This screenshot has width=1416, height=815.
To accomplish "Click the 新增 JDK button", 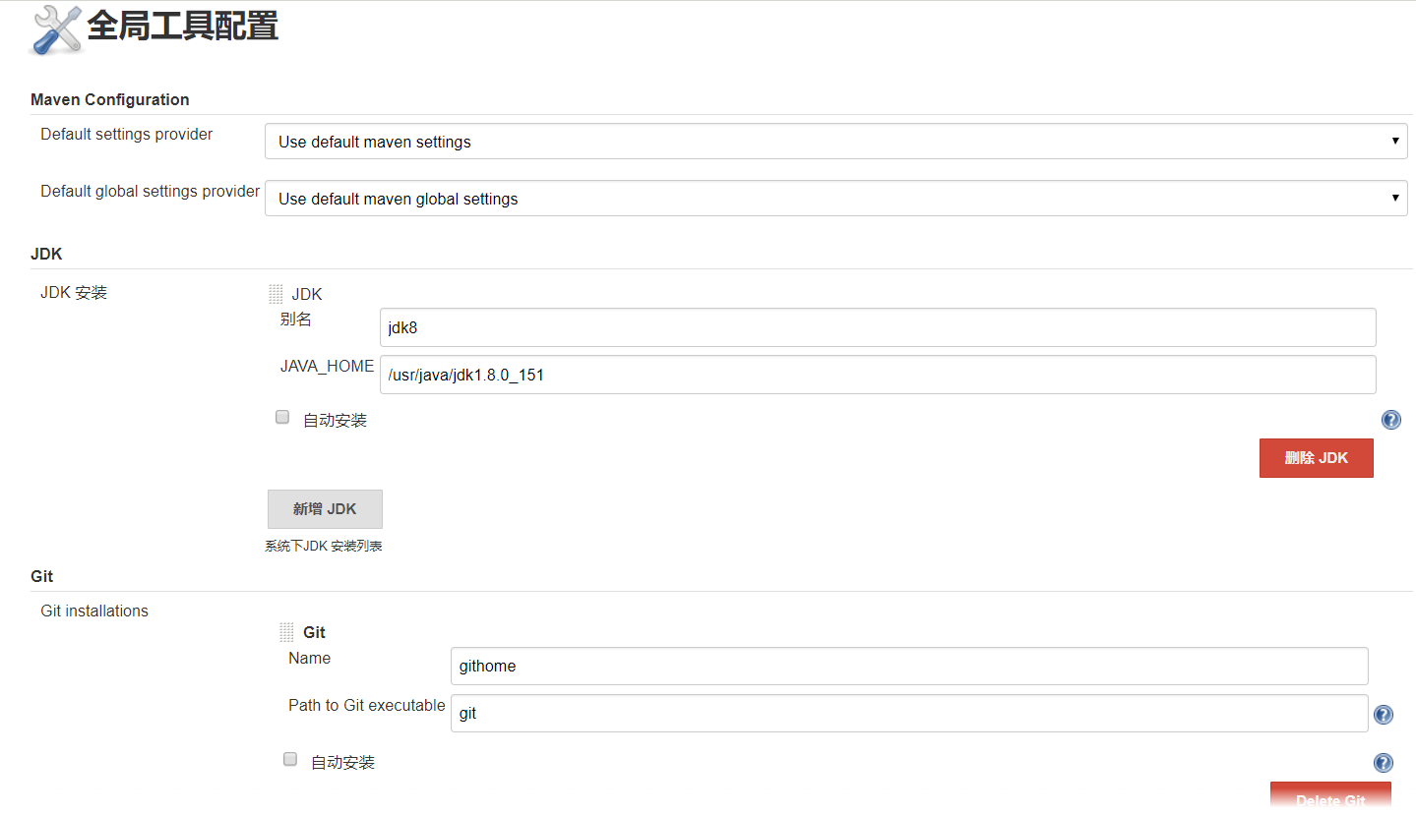I will [x=325, y=509].
